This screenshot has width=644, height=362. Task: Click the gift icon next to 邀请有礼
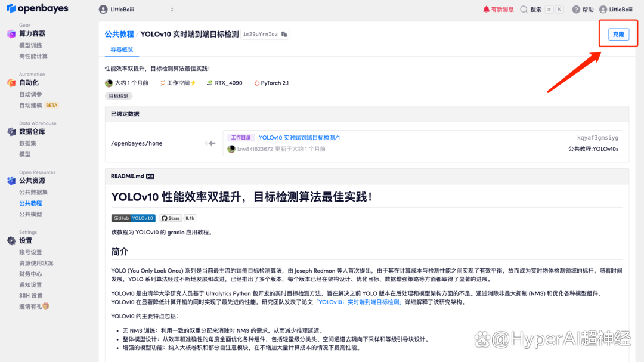(x=46, y=306)
